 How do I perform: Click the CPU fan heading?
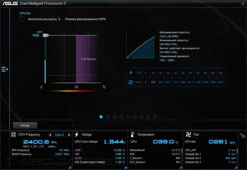point(25,13)
